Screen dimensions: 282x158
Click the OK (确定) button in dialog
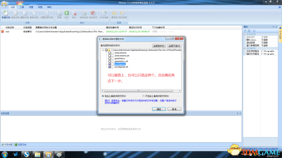click(159, 109)
